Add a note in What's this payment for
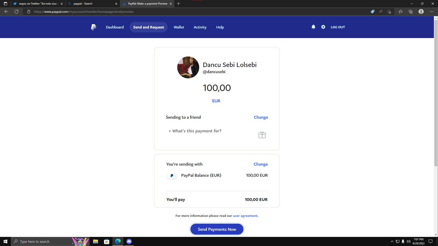The height and width of the screenshot is (246, 438). pos(195,131)
